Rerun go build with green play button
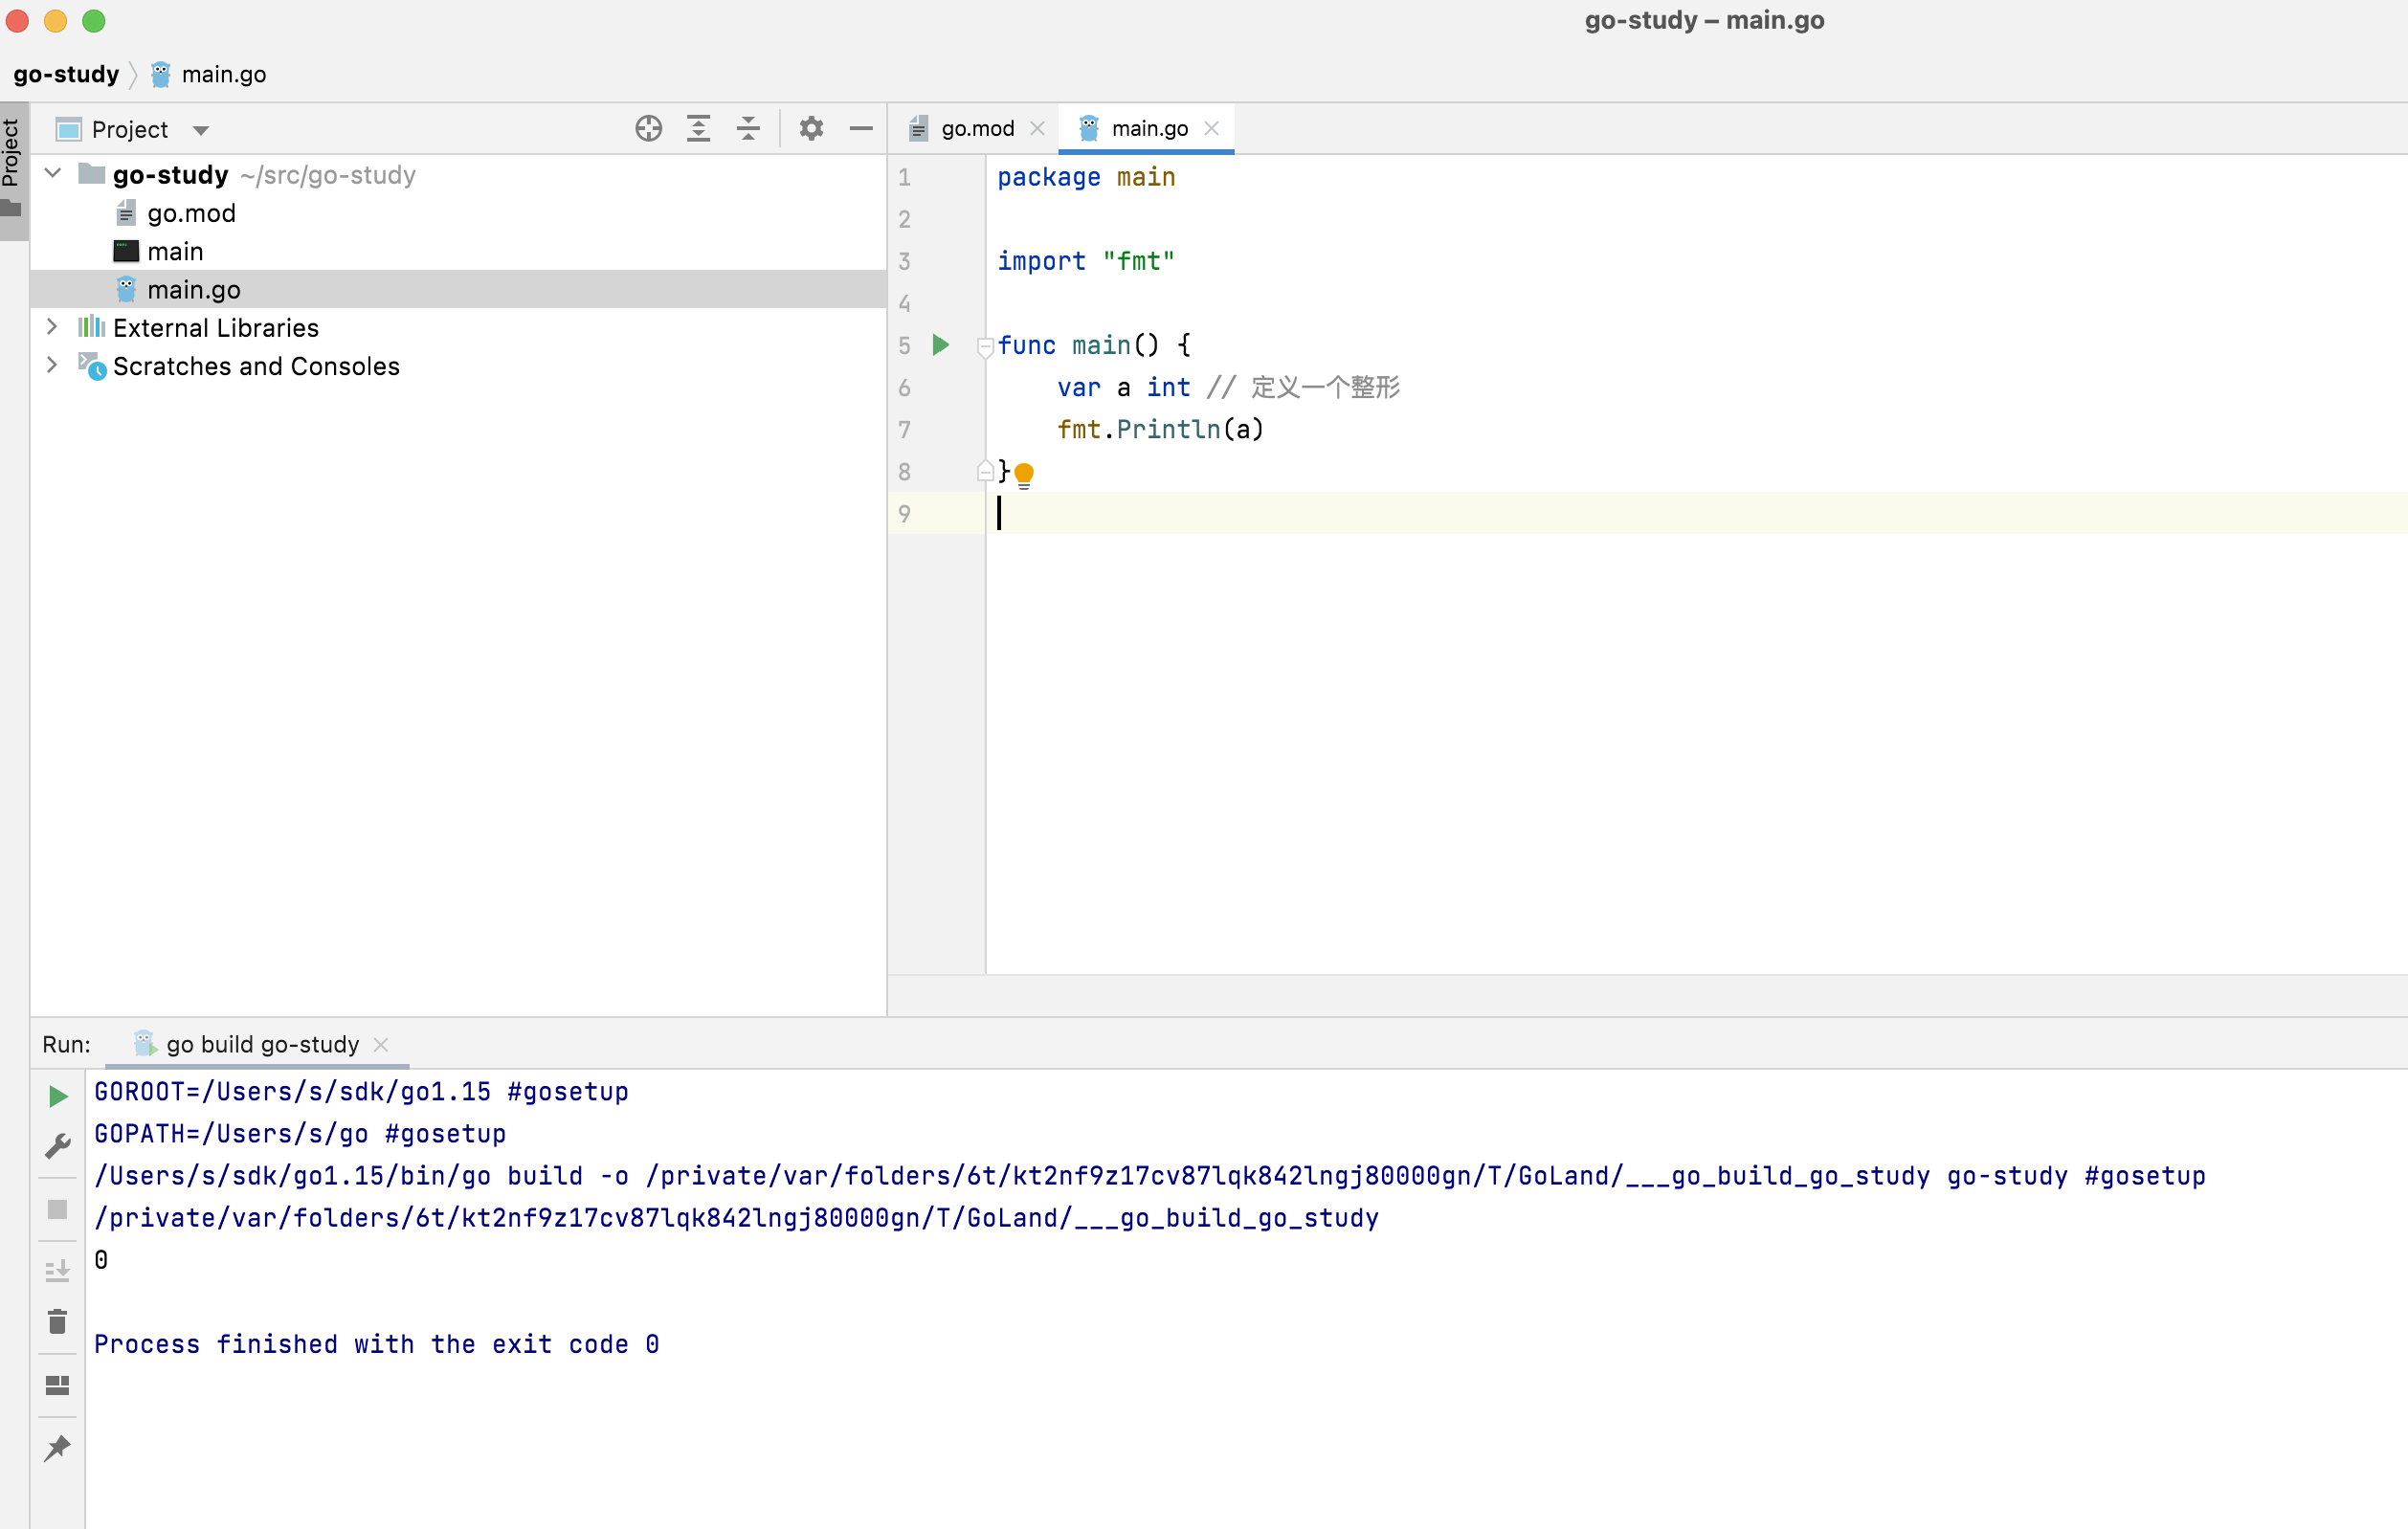The image size is (2408, 1529). tap(58, 1096)
